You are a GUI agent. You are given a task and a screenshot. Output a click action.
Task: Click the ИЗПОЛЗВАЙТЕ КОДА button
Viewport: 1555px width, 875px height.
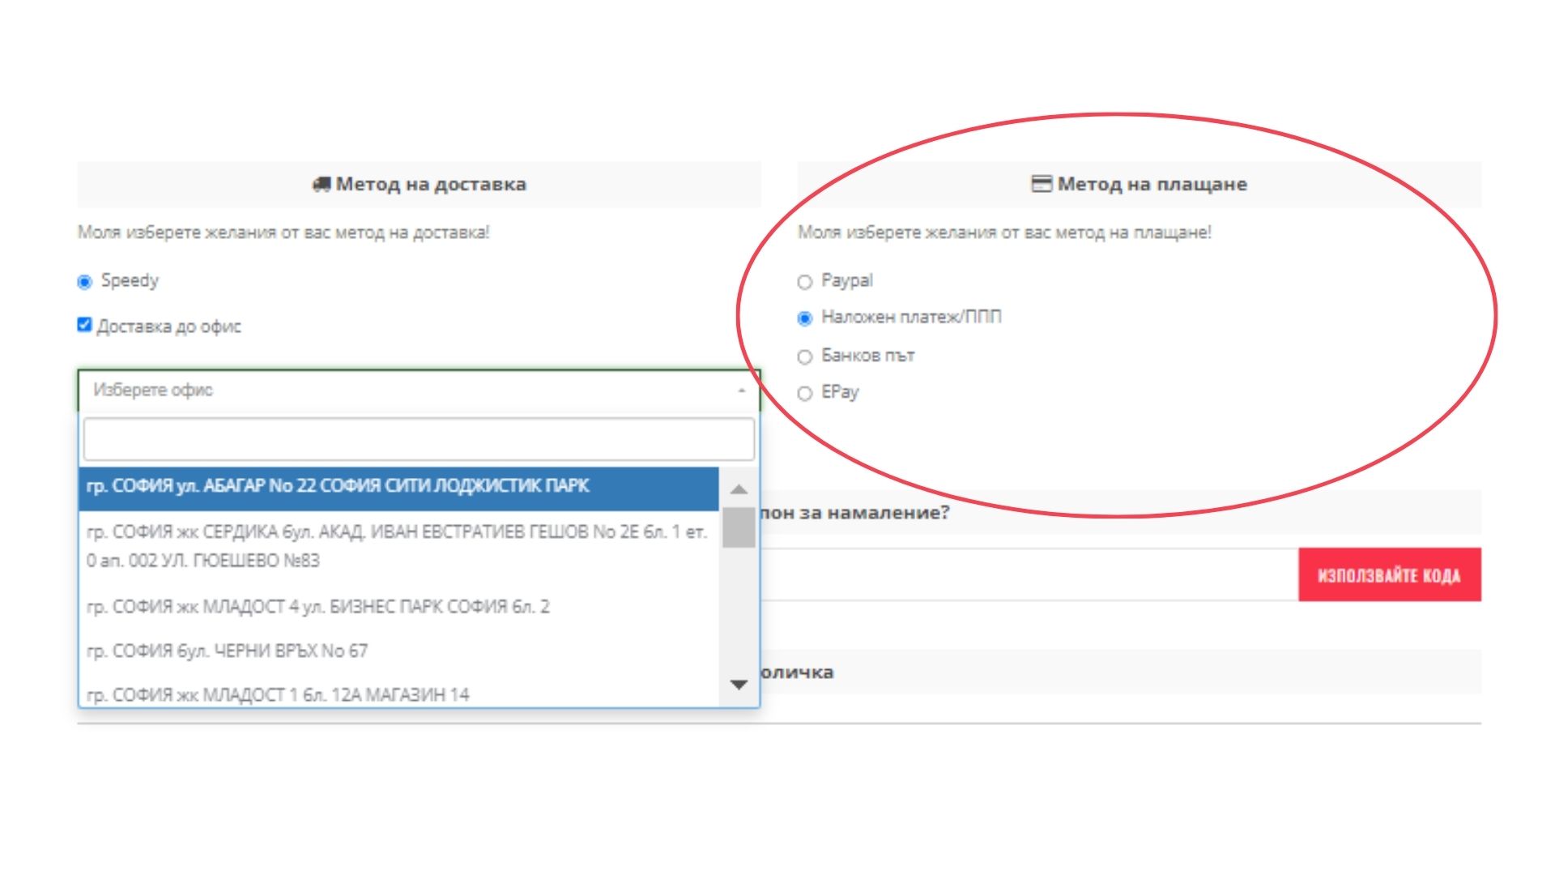(1390, 575)
